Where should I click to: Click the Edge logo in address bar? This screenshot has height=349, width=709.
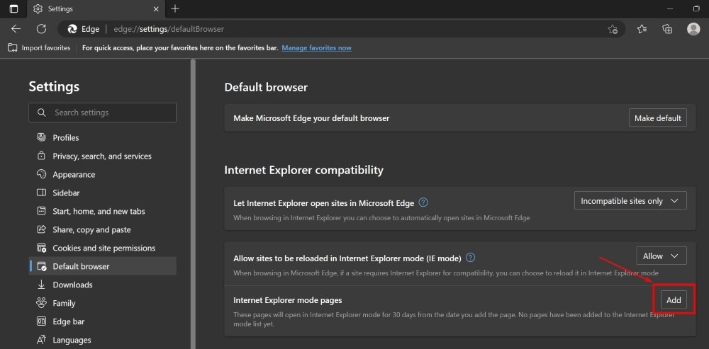pos(72,29)
